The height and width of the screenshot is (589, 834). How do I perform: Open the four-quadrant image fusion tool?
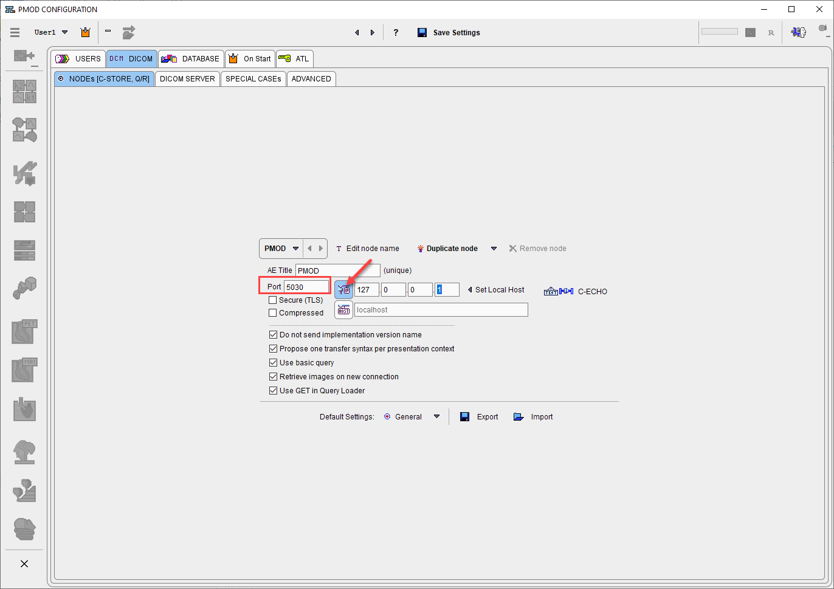coord(25,212)
